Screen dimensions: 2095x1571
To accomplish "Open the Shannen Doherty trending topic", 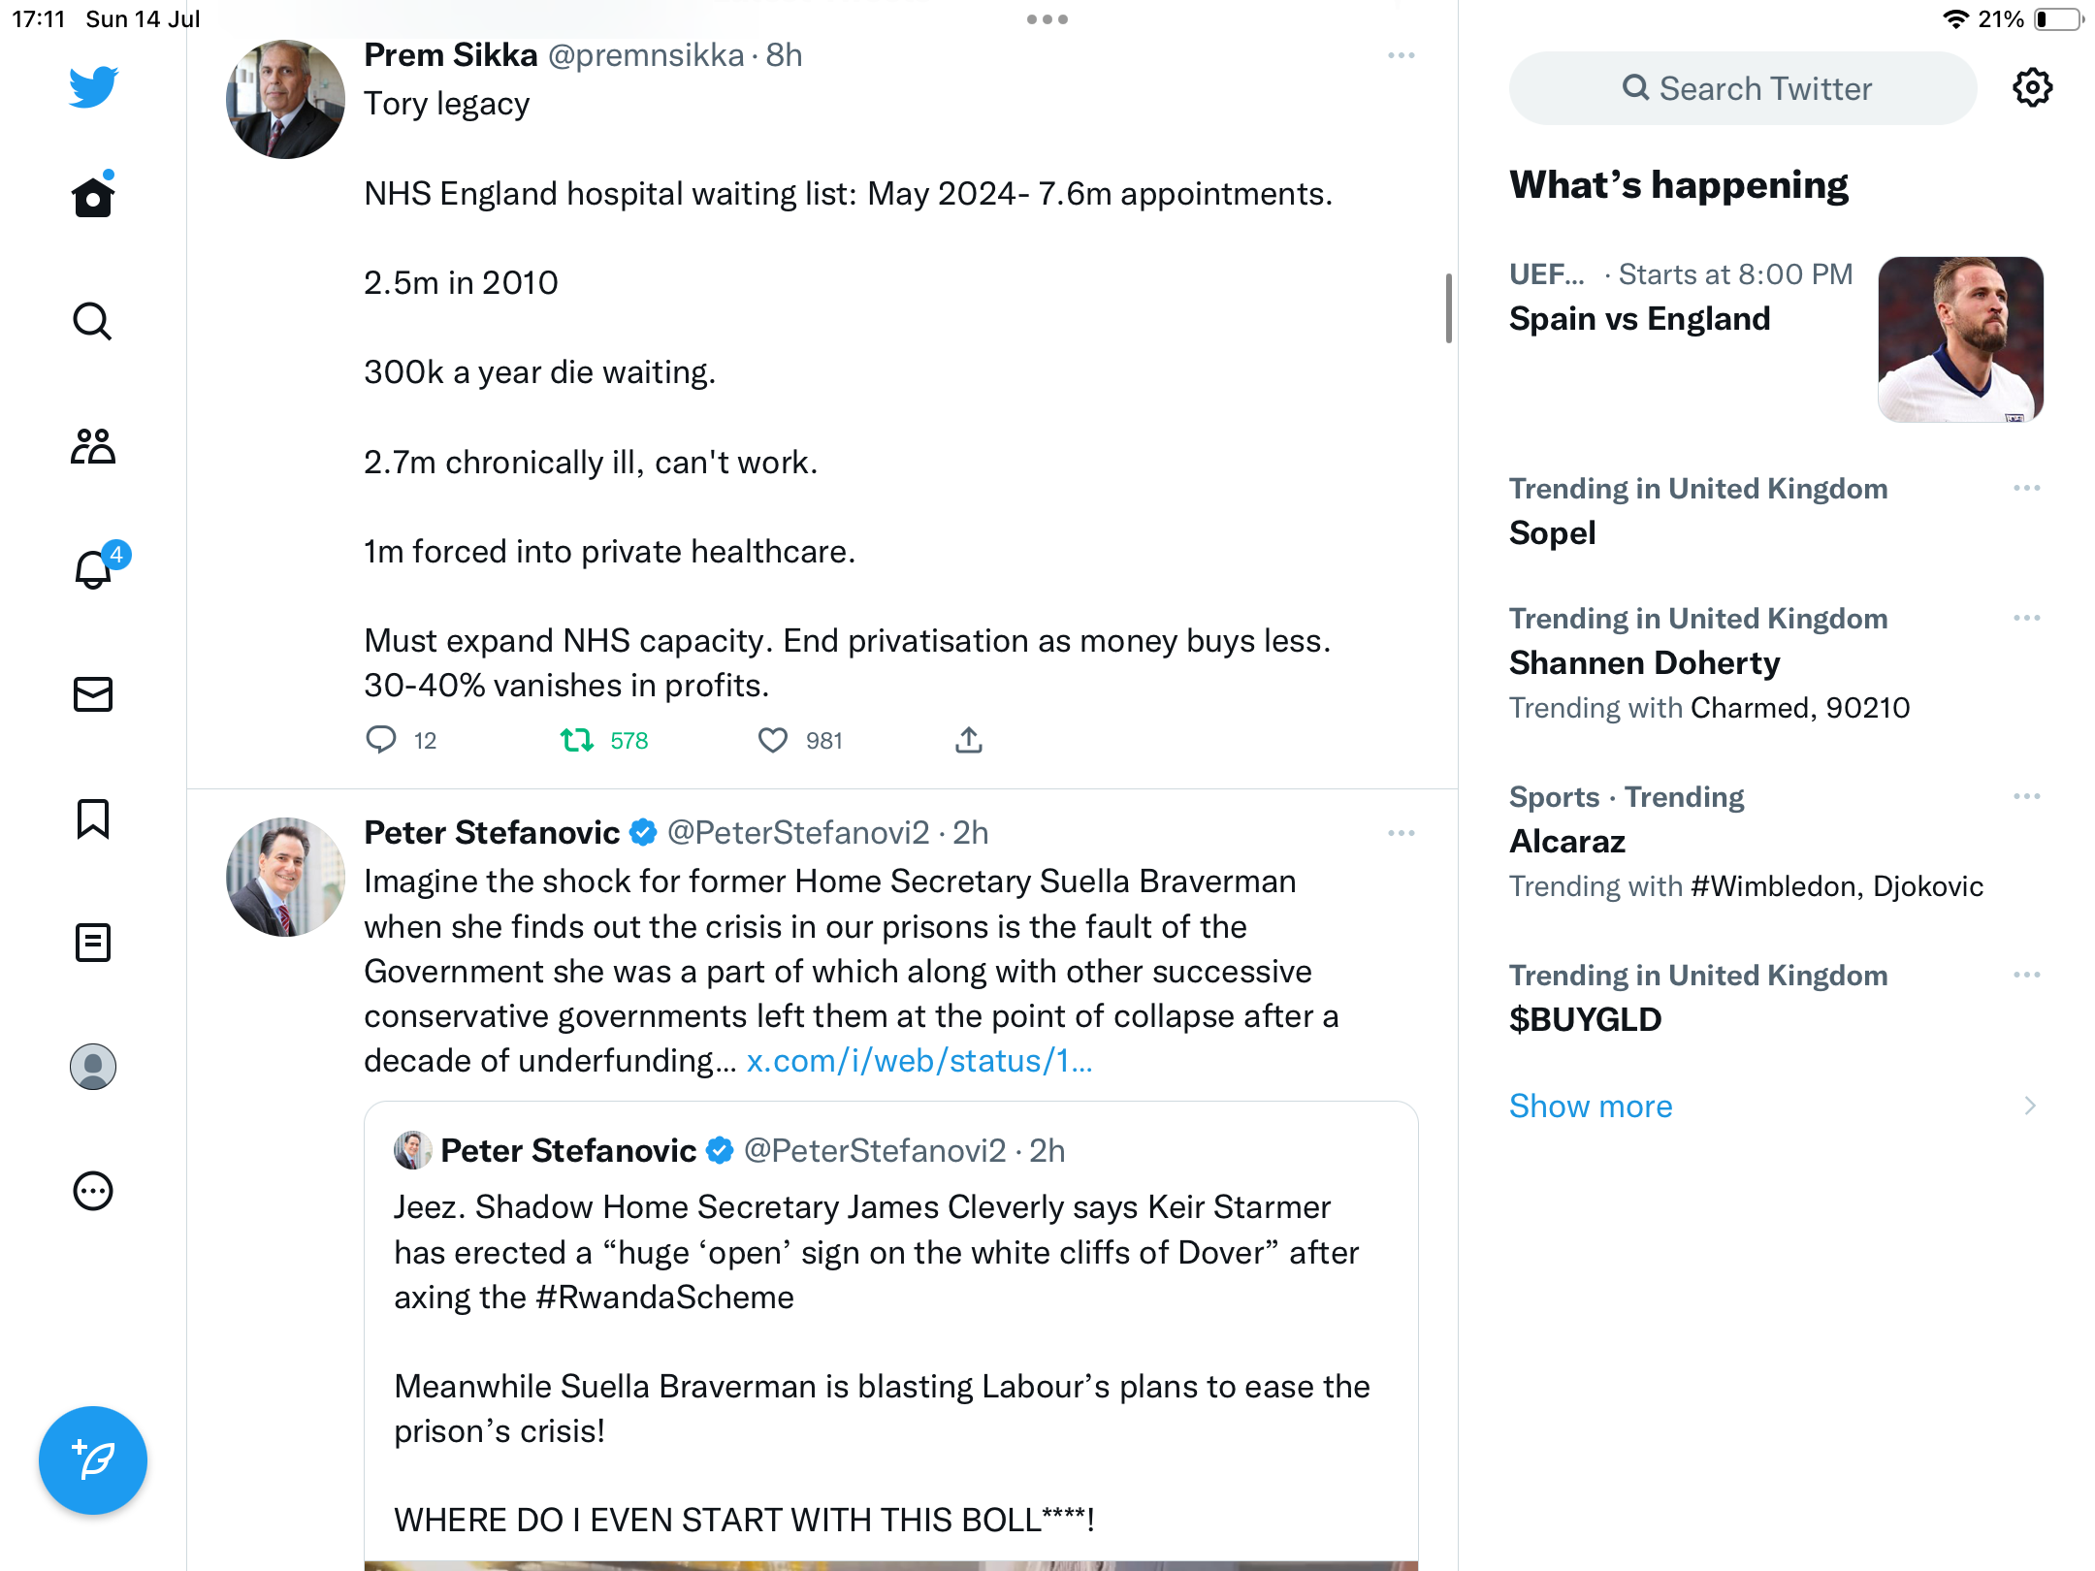I will click(1645, 663).
